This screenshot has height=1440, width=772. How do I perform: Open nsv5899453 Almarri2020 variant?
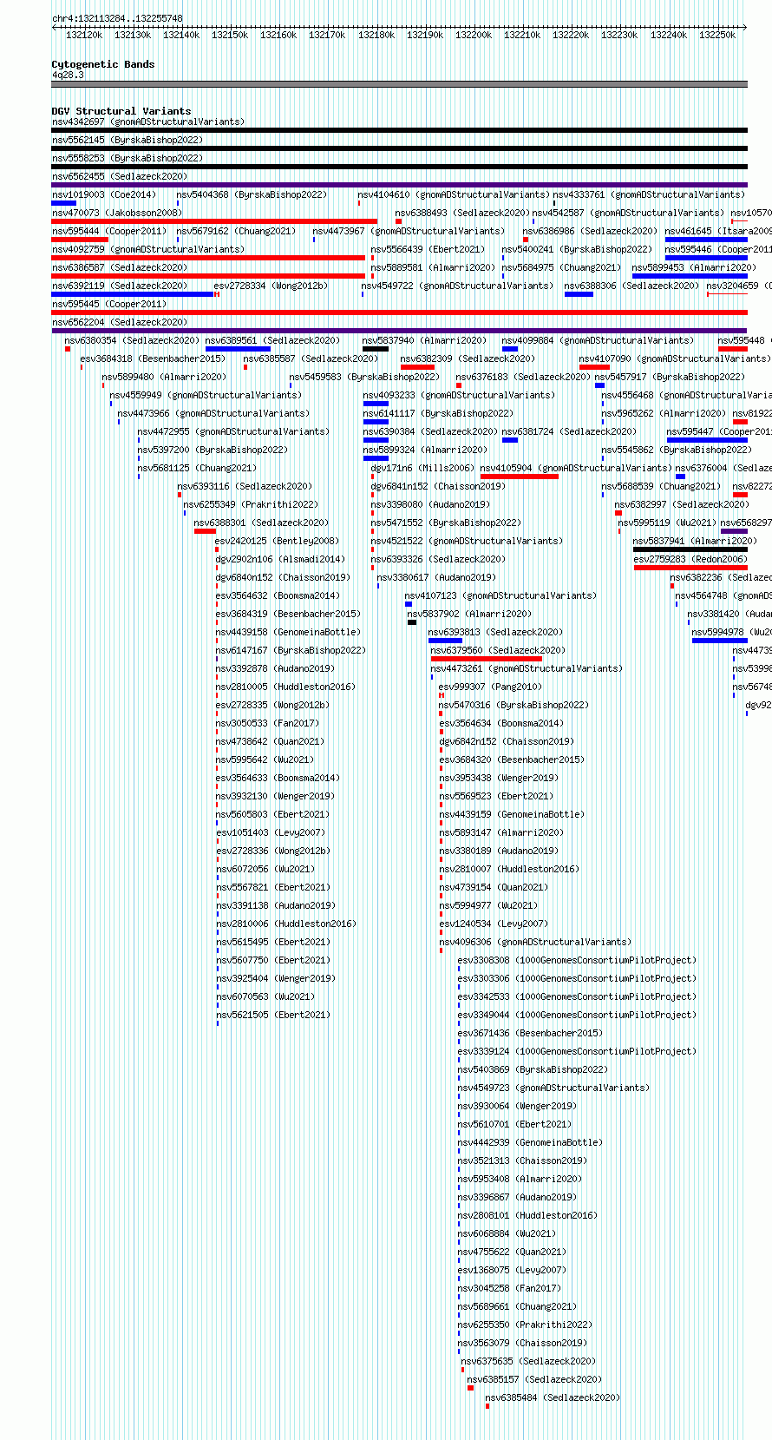coord(694,267)
